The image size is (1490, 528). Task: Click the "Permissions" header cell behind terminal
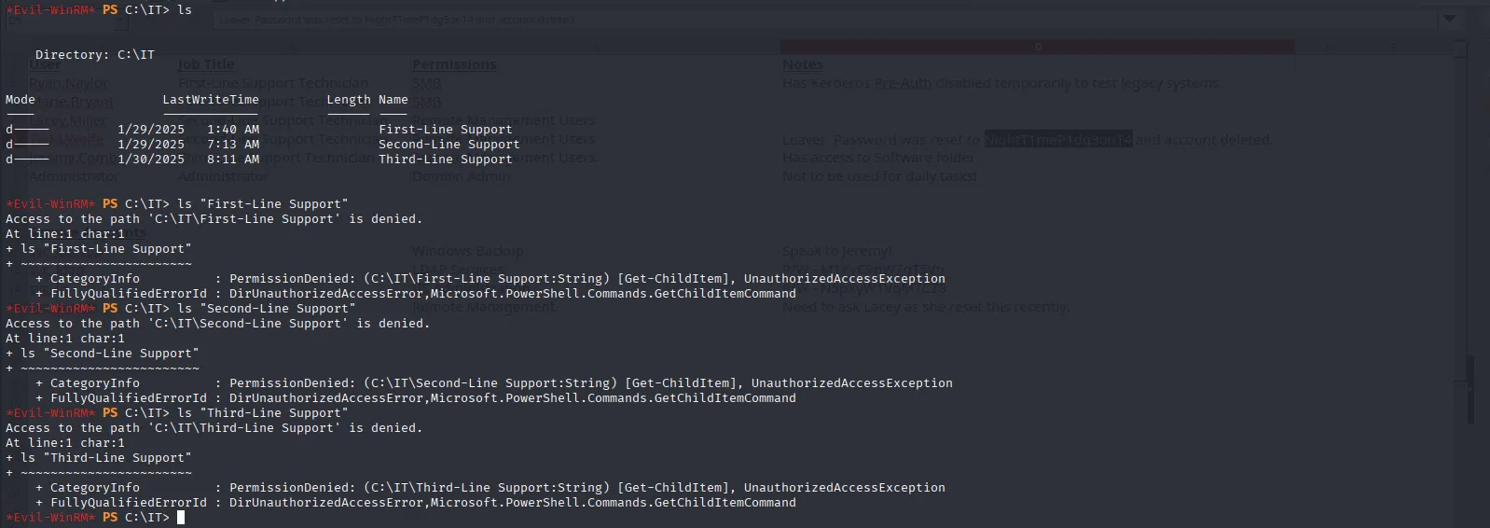(x=454, y=64)
